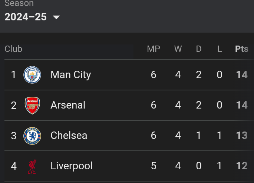Click the MP column header
Viewport: 254px width, 183px height.
[154, 49]
